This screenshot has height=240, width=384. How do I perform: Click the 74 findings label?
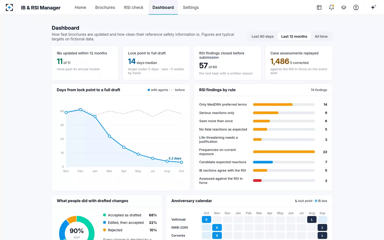(319, 90)
